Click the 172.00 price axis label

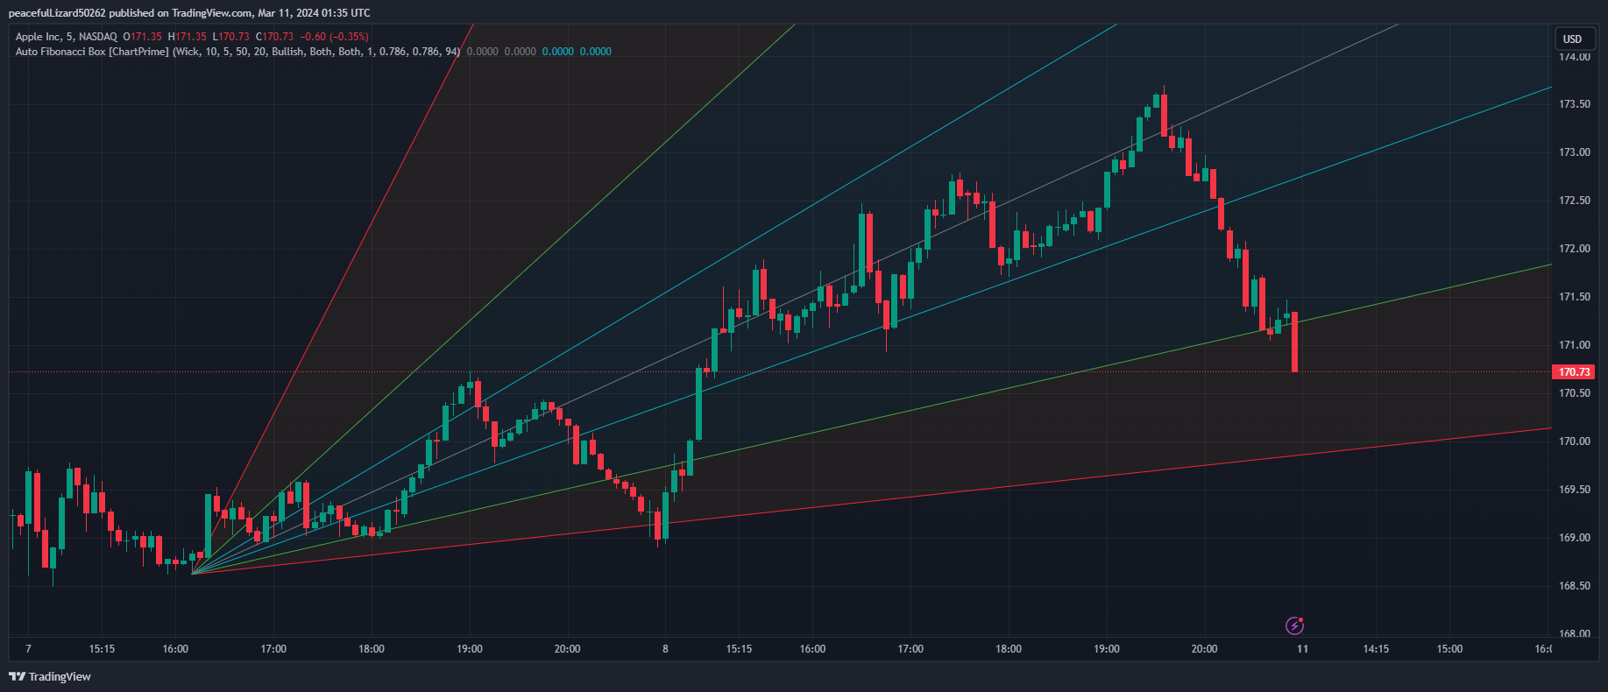(x=1575, y=249)
